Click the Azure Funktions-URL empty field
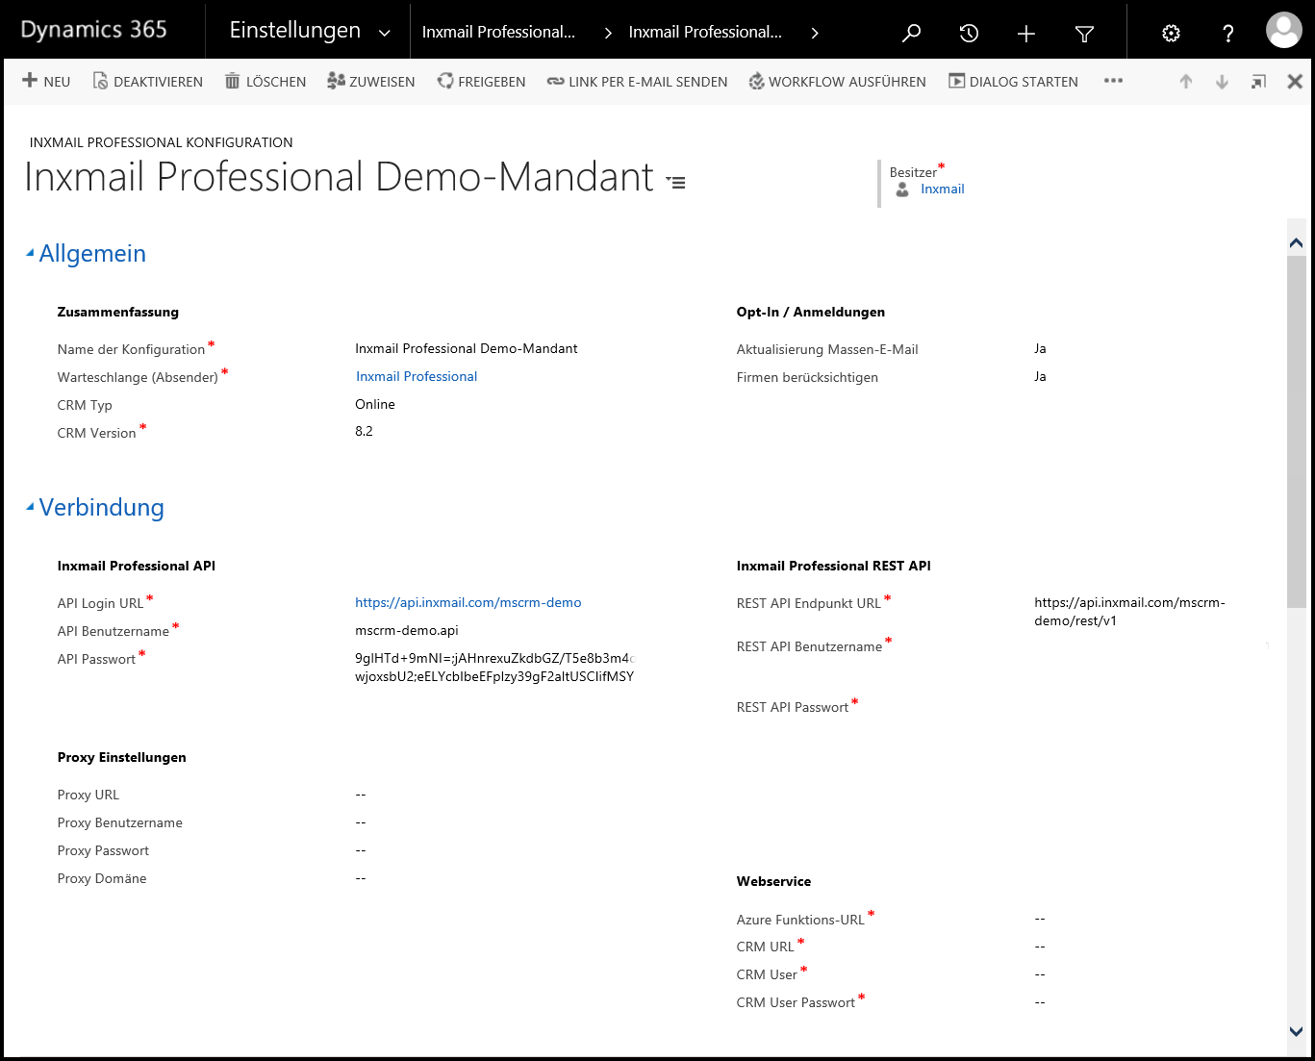 pyautogui.click(x=1040, y=919)
